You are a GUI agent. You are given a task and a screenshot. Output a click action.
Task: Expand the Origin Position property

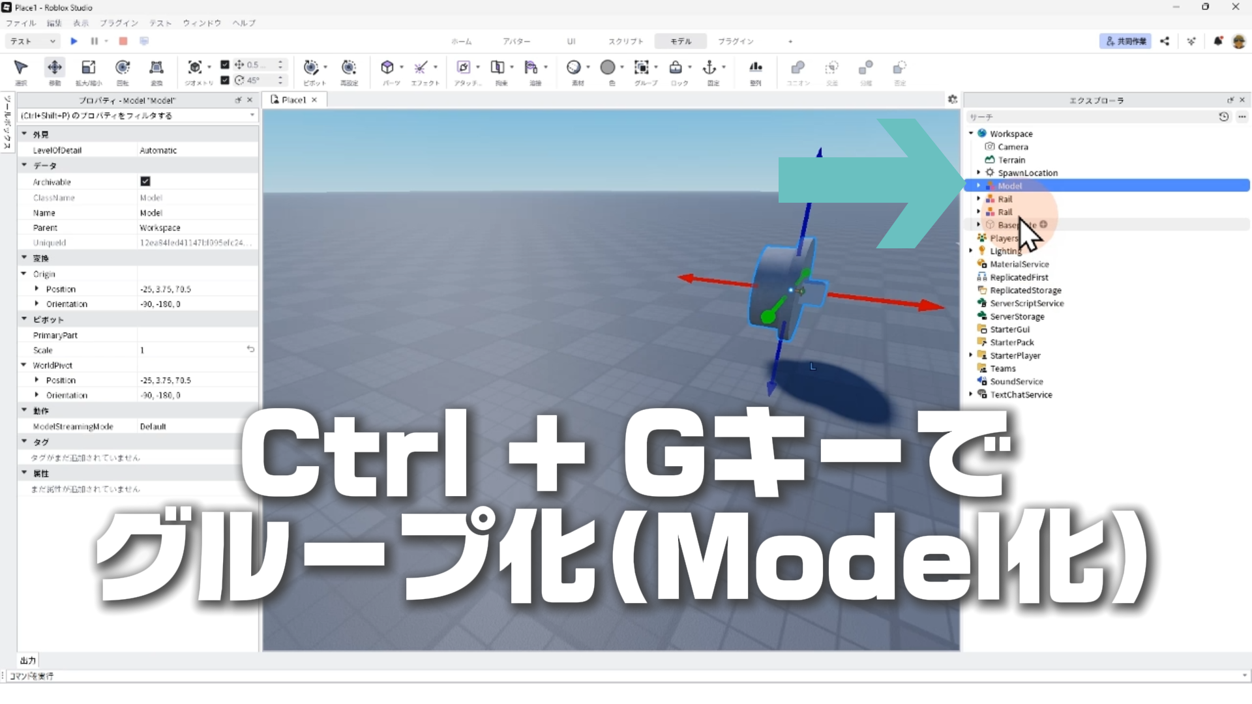click(37, 289)
